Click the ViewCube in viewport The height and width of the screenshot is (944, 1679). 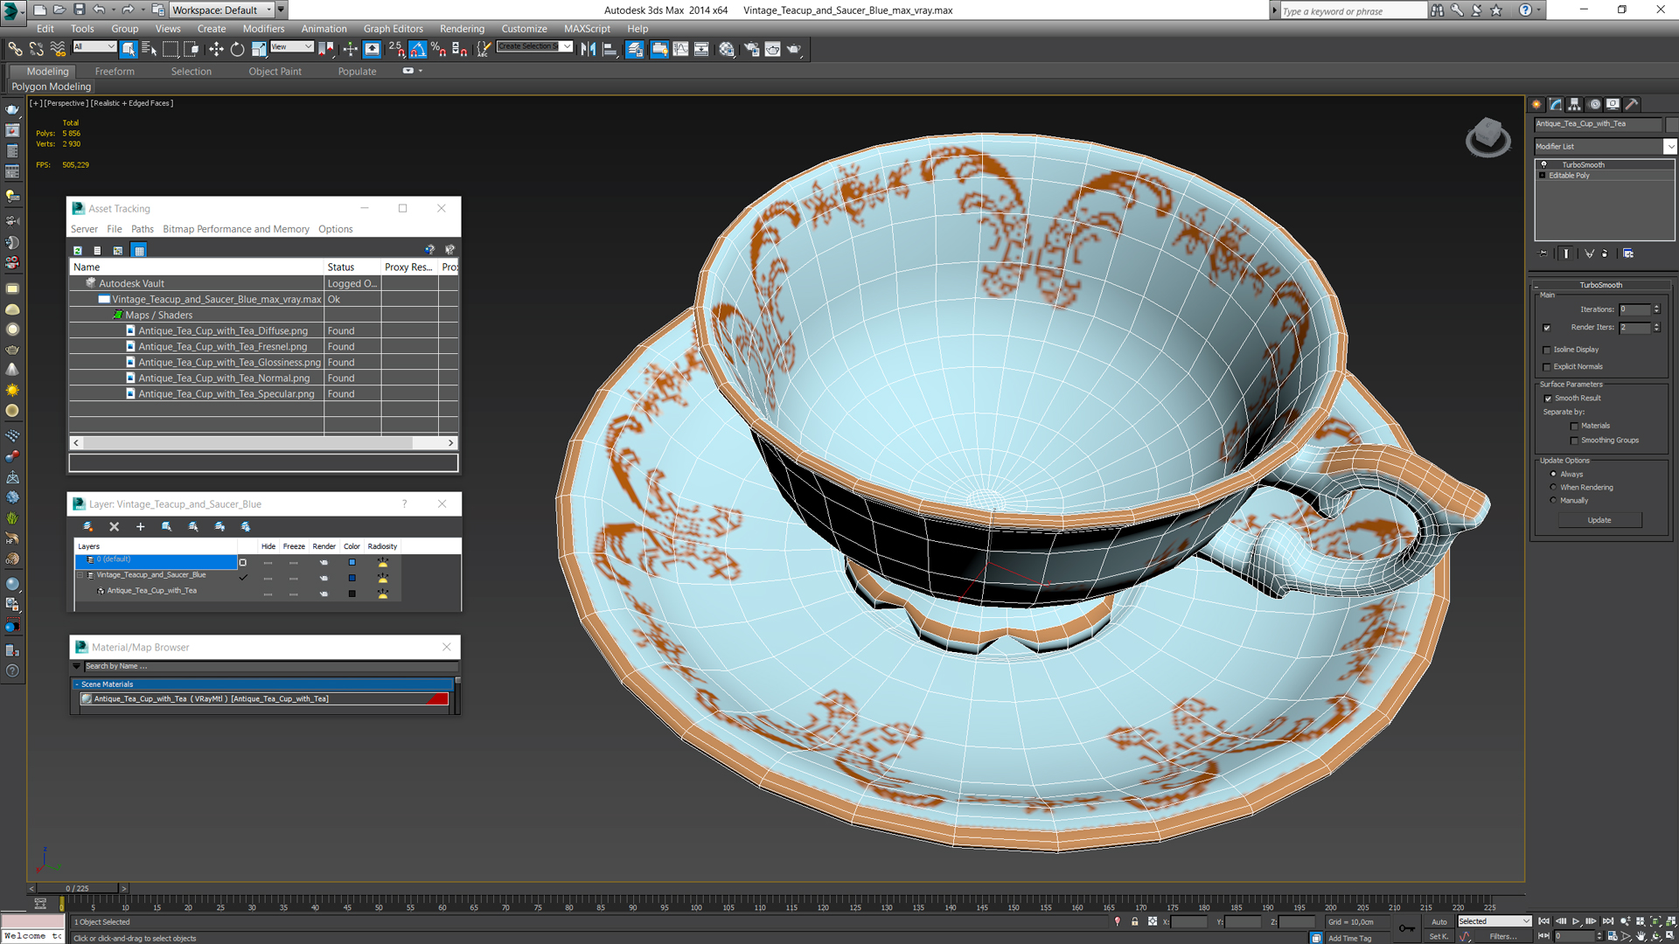tap(1487, 137)
